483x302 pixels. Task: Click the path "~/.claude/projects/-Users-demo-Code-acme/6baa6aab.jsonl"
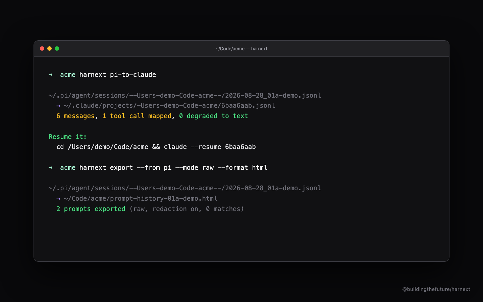(x=169, y=106)
